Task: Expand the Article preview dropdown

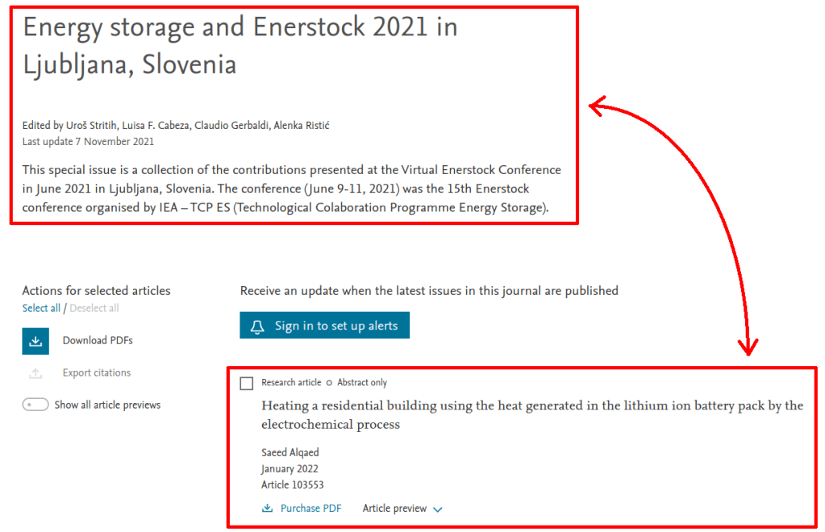Action: coord(394,509)
